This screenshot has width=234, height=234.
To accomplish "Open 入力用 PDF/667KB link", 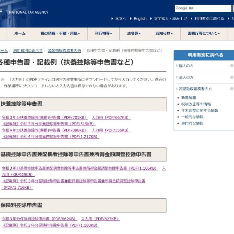I will click(x=111, y=117).
